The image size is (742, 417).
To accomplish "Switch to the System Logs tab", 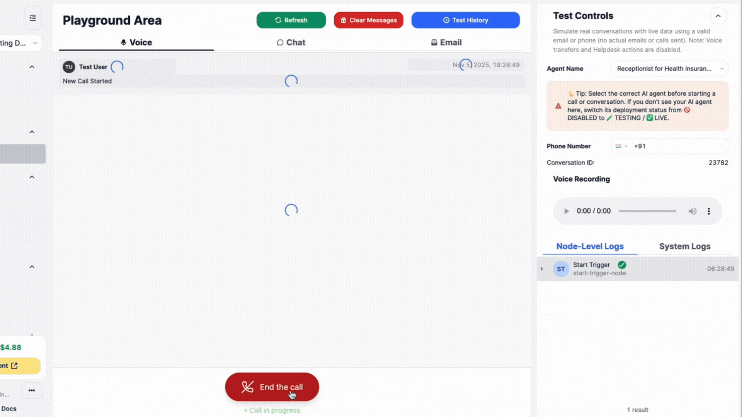I will coord(684,246).
